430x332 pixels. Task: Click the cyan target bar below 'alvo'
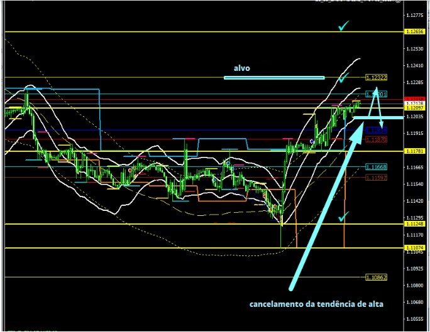tap(274, 77)
